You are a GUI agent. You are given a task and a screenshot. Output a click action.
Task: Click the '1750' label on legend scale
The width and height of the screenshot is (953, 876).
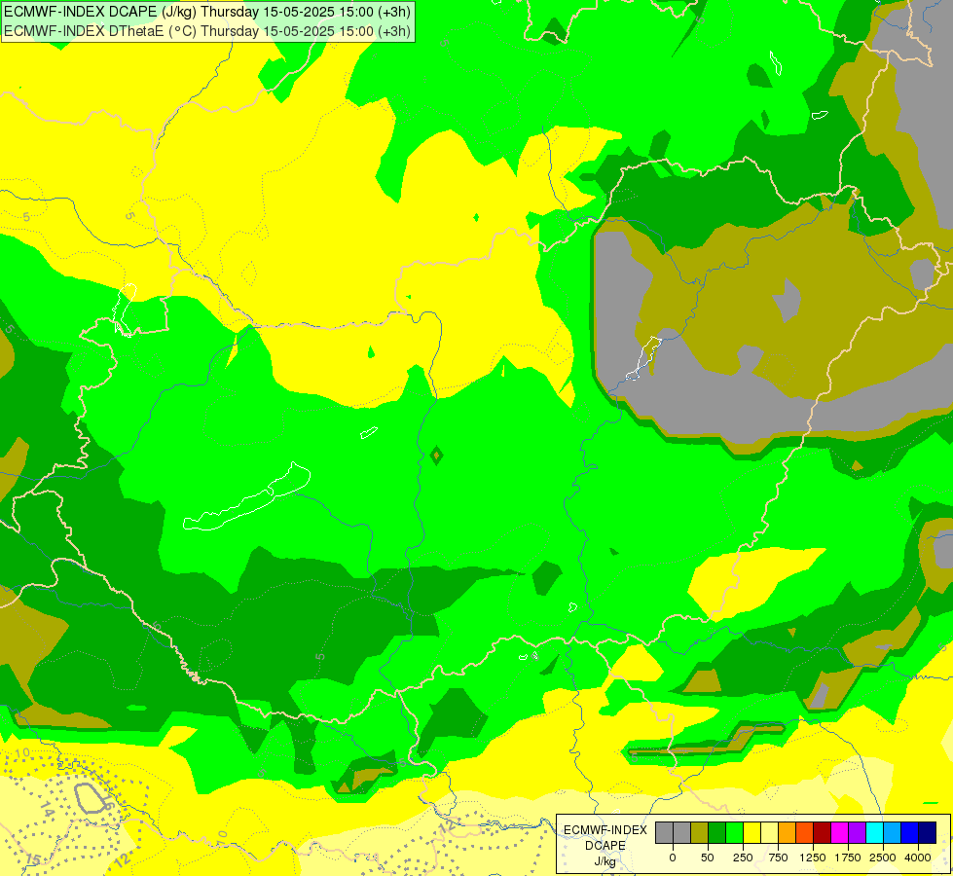[848, 858]
